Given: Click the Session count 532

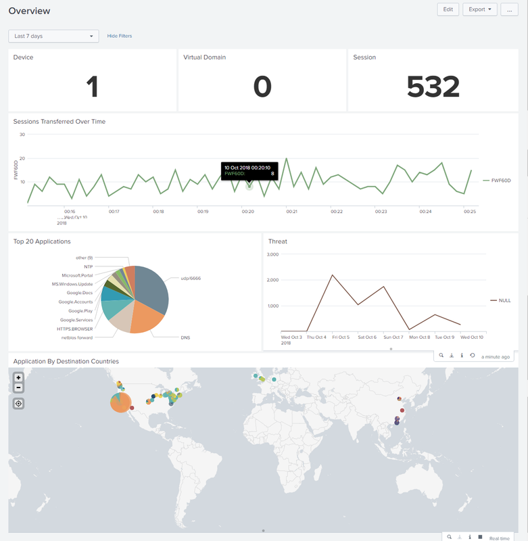Looking at the screenshot, I should click(433, 87).
